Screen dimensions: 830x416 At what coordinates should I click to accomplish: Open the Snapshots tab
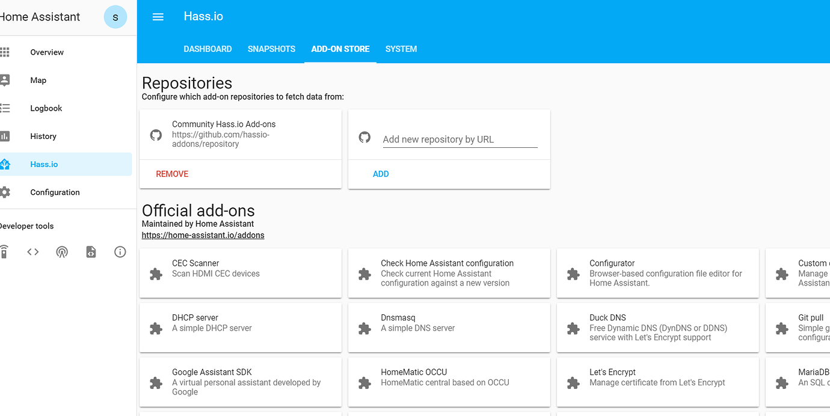(x=271, y=49)
